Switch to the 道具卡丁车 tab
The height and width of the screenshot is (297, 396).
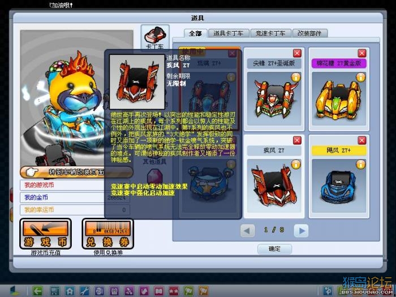coord(229,33)
